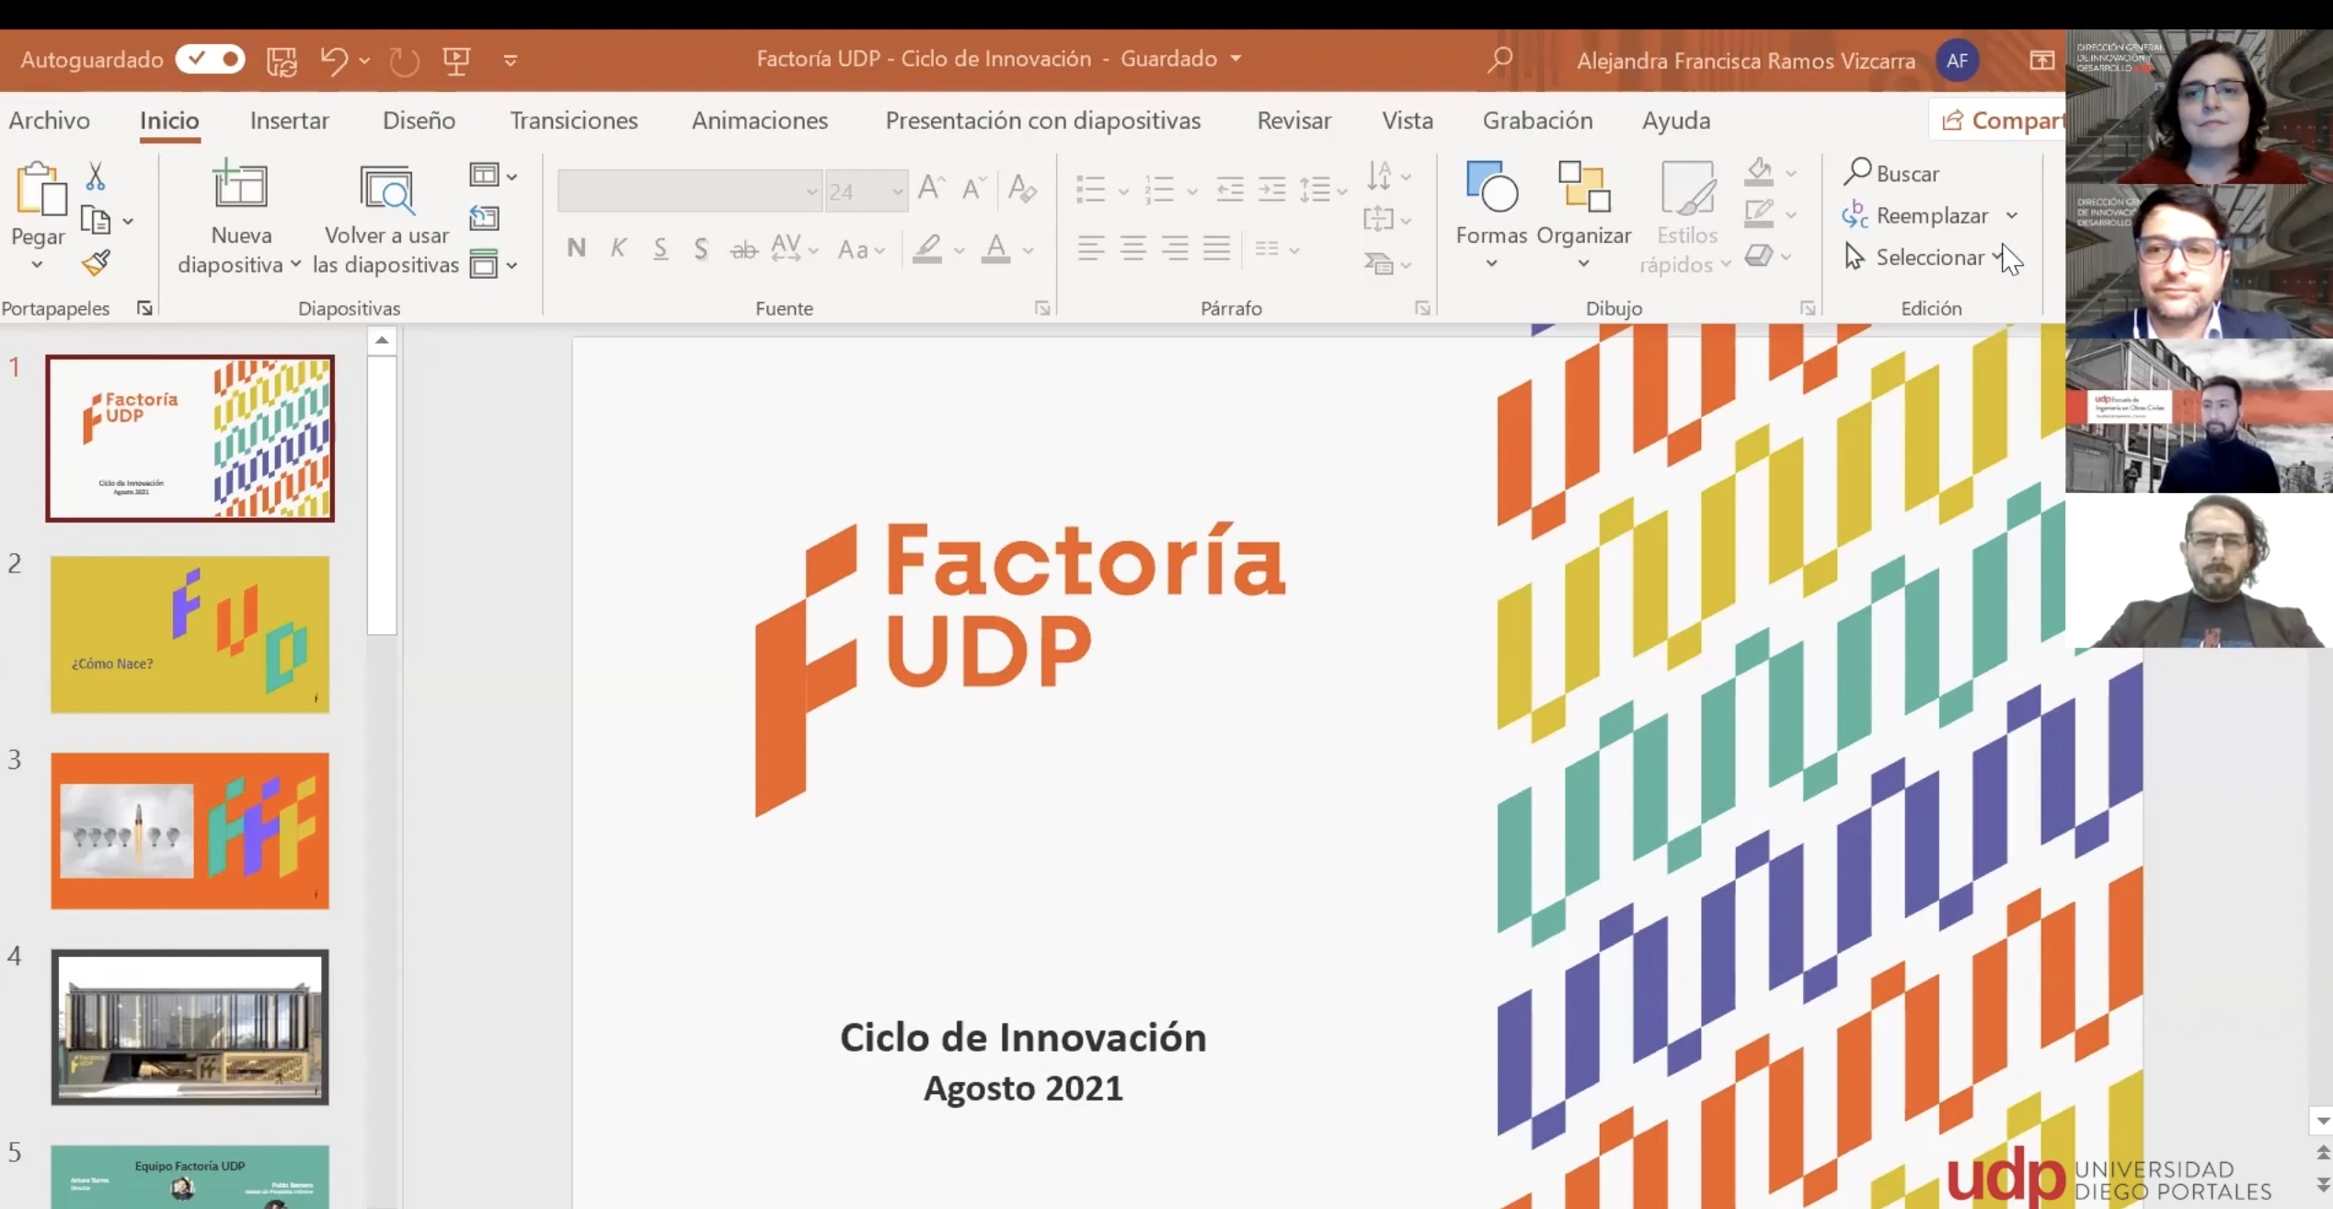Screen dimensions: 2333x1209
Task: Click Volver a usar las diapositivas
Action: [386, 219]
